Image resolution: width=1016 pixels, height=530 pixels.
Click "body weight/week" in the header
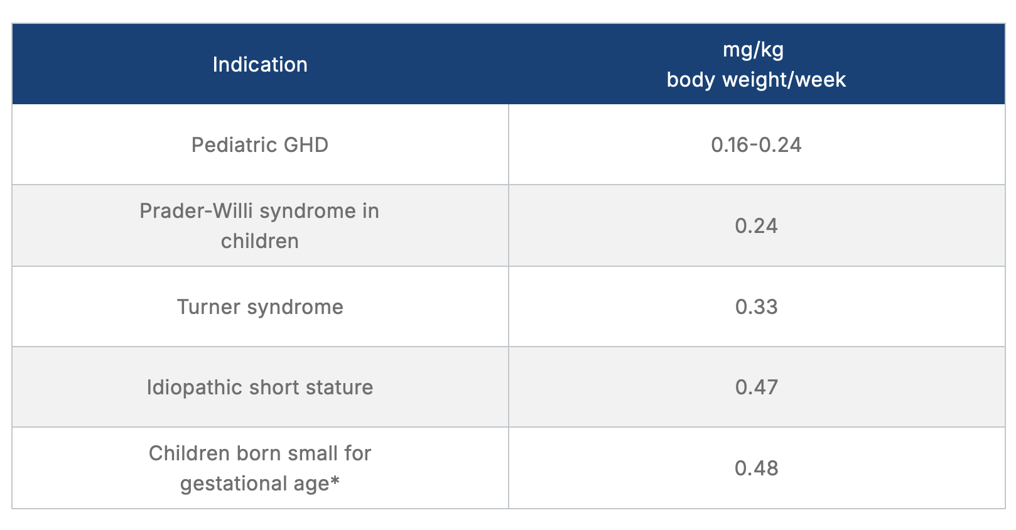[756, 80]
